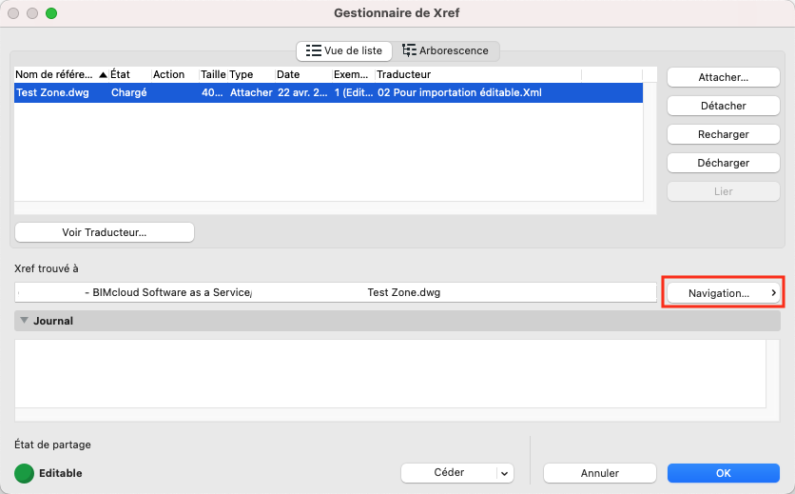
Task: Open Voir Traducteur... dialog
Action: point(105,232)
